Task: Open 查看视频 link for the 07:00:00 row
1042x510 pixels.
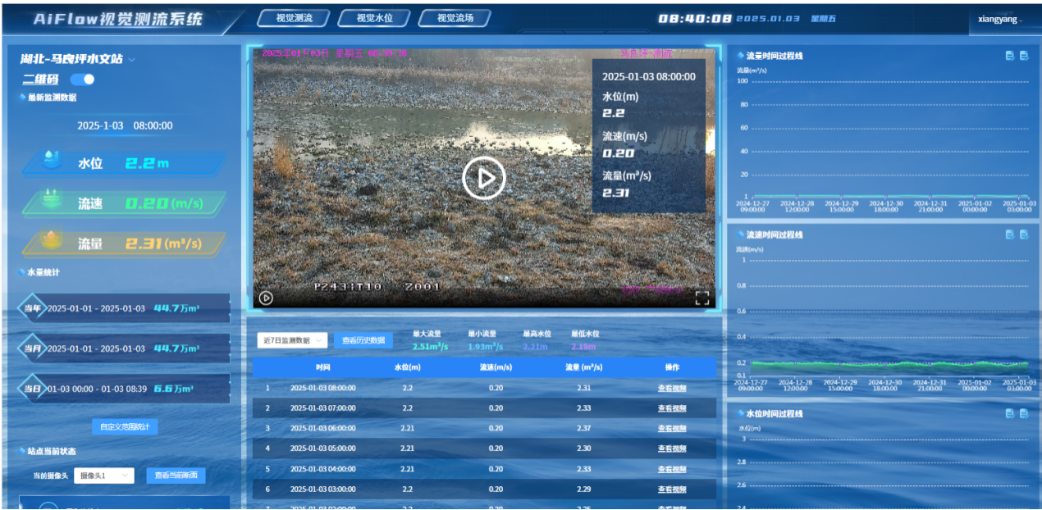Action: coord(671,408)
